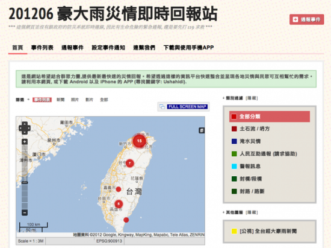Toggle the 土石流 / 坍方 category filter

[250, 129]
